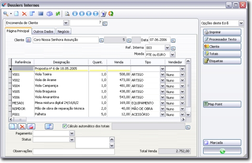This screenshot has width=252, height=163.
Task: Click the 'Proposta nº 6 de 18.05.2005' cell
Action: (x=61, y=69)
